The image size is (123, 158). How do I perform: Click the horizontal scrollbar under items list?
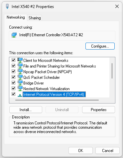57,100
